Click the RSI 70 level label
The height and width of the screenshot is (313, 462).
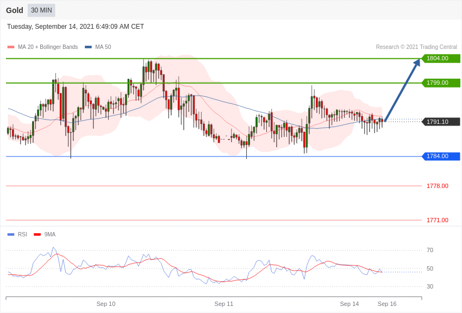pos(430,250)
